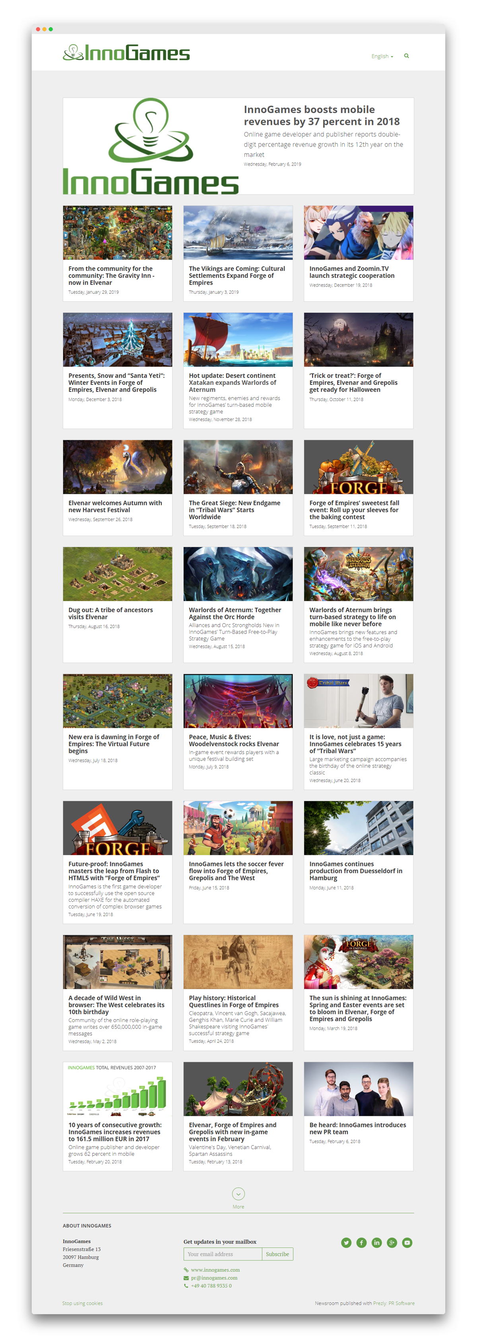The width and height of the screenshot is (477, 1338).
Task: Click the 'More' text to load more articles
Action: [238, 1207]
